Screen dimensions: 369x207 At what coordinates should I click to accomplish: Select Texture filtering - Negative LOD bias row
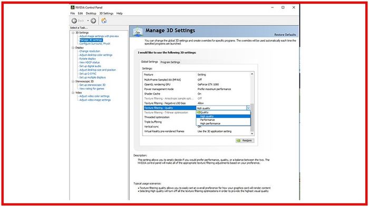tap(197, 103)
